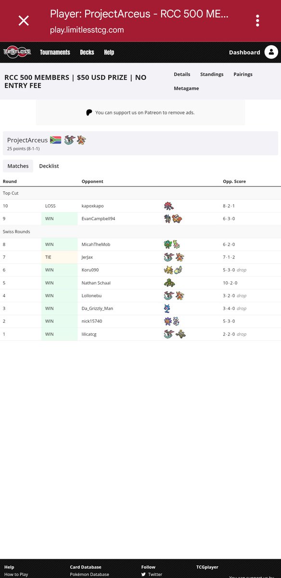Open the Twitter footer link
281x578 pixels.
click(x=155, y=574)
